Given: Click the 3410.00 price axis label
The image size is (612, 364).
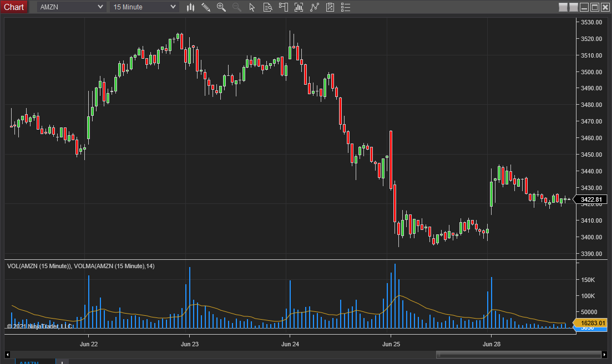Looking at the screenshot, I should pos(591,221).
